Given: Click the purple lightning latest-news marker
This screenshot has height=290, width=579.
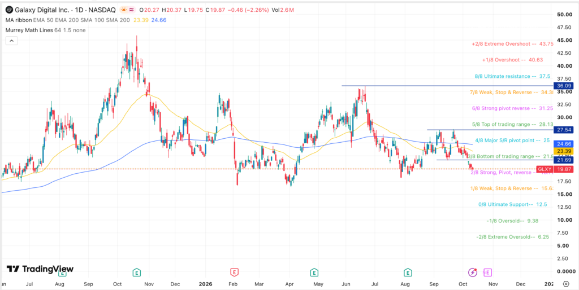Looking at the screenshot, I should [x=473, y=273].
